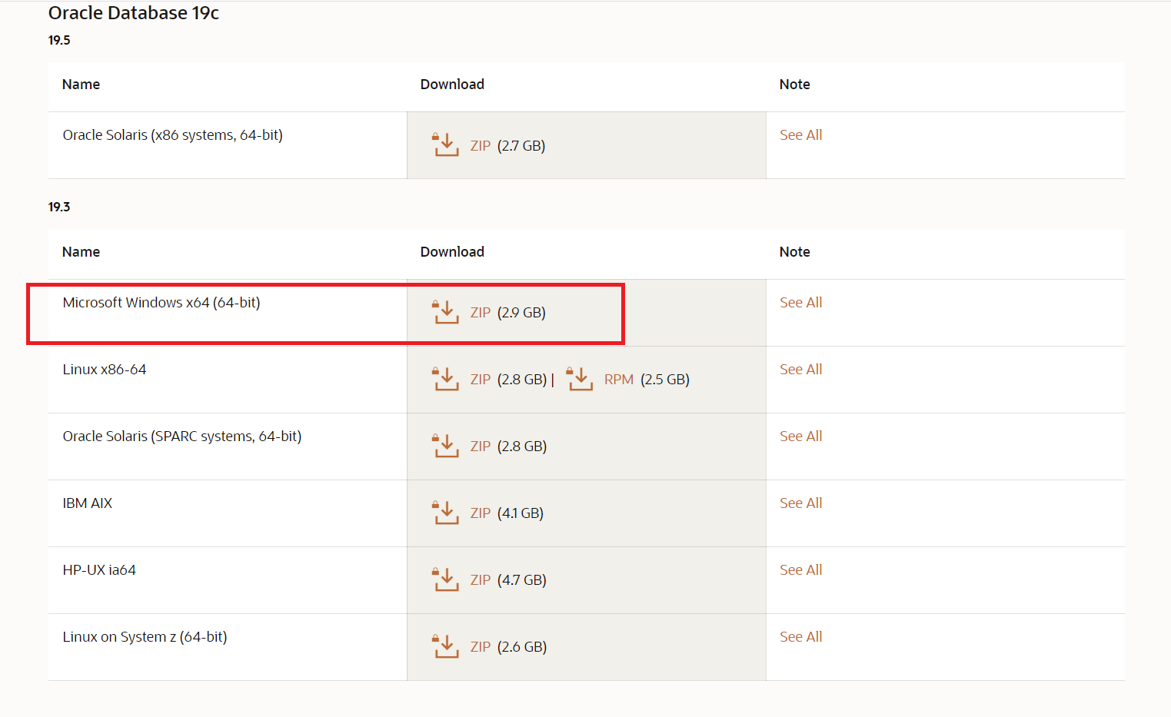Image resolution: width=1171 pixels, height=717 pixels.
Task: Click Note column header in 19.3 table
Action: pos(794,252)
